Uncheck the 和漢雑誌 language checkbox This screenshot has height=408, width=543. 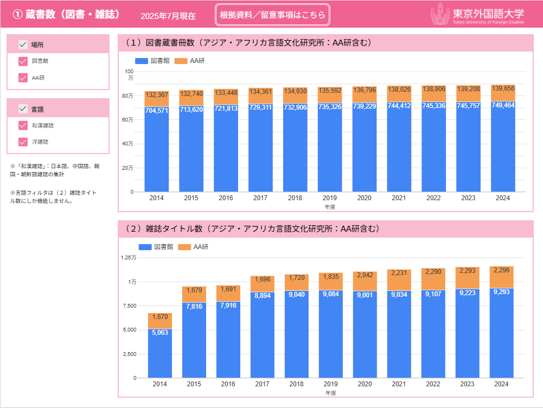[23, 125]
